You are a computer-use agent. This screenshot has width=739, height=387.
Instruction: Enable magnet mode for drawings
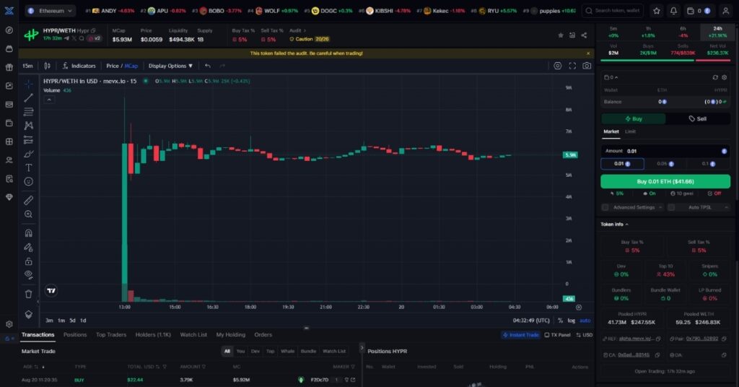(x=28, y=233)
